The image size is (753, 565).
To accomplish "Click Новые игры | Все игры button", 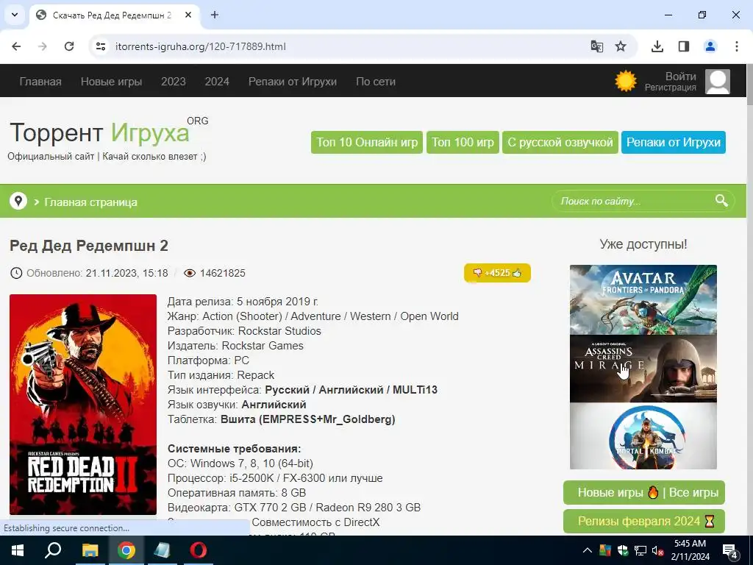I will [x=644, y=492].
